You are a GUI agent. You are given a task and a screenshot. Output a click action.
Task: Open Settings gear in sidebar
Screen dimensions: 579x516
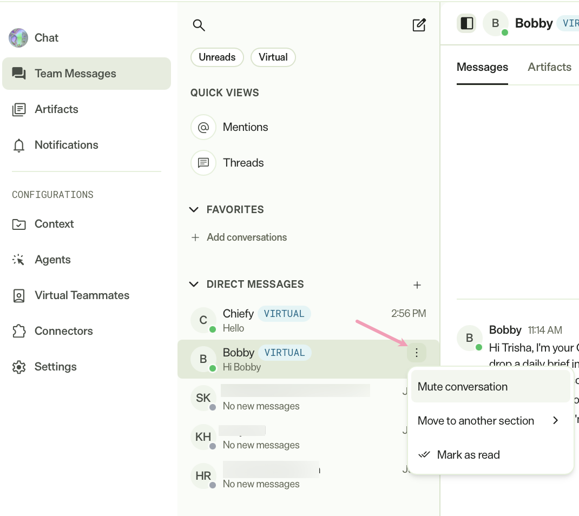point(19,367)
